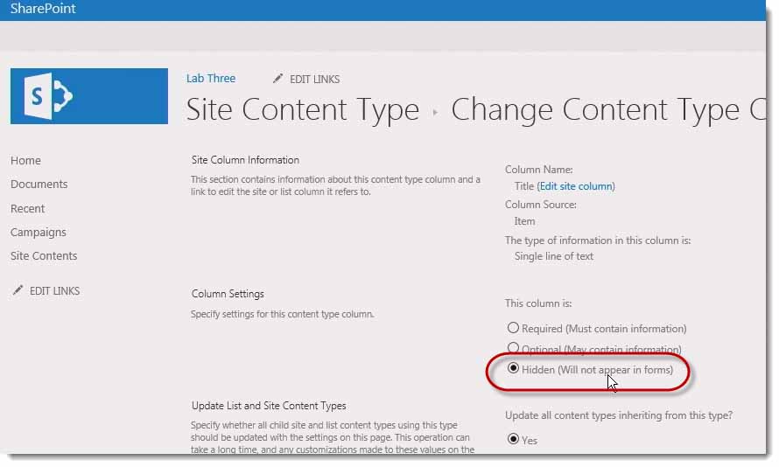Open the Campaigns navigation link
The image size is (779, 467).
(39, 233)
